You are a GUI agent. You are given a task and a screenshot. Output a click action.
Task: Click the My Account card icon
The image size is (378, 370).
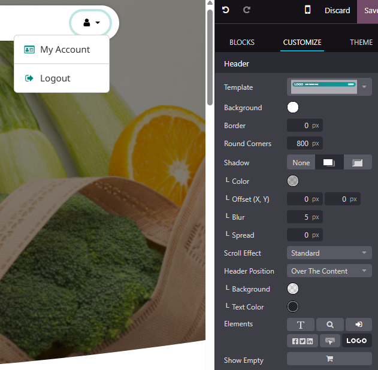(29, 49)
